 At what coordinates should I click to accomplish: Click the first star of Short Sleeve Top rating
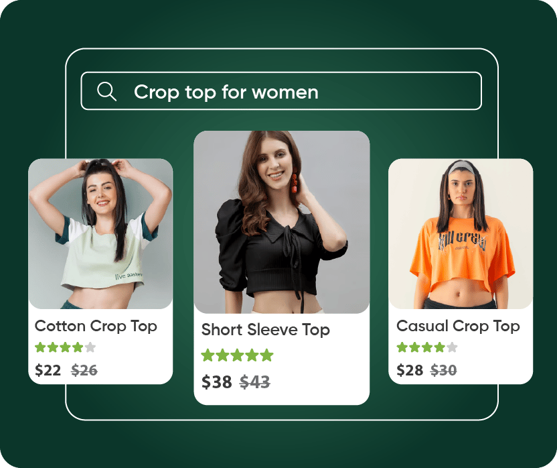pos(208,355)
